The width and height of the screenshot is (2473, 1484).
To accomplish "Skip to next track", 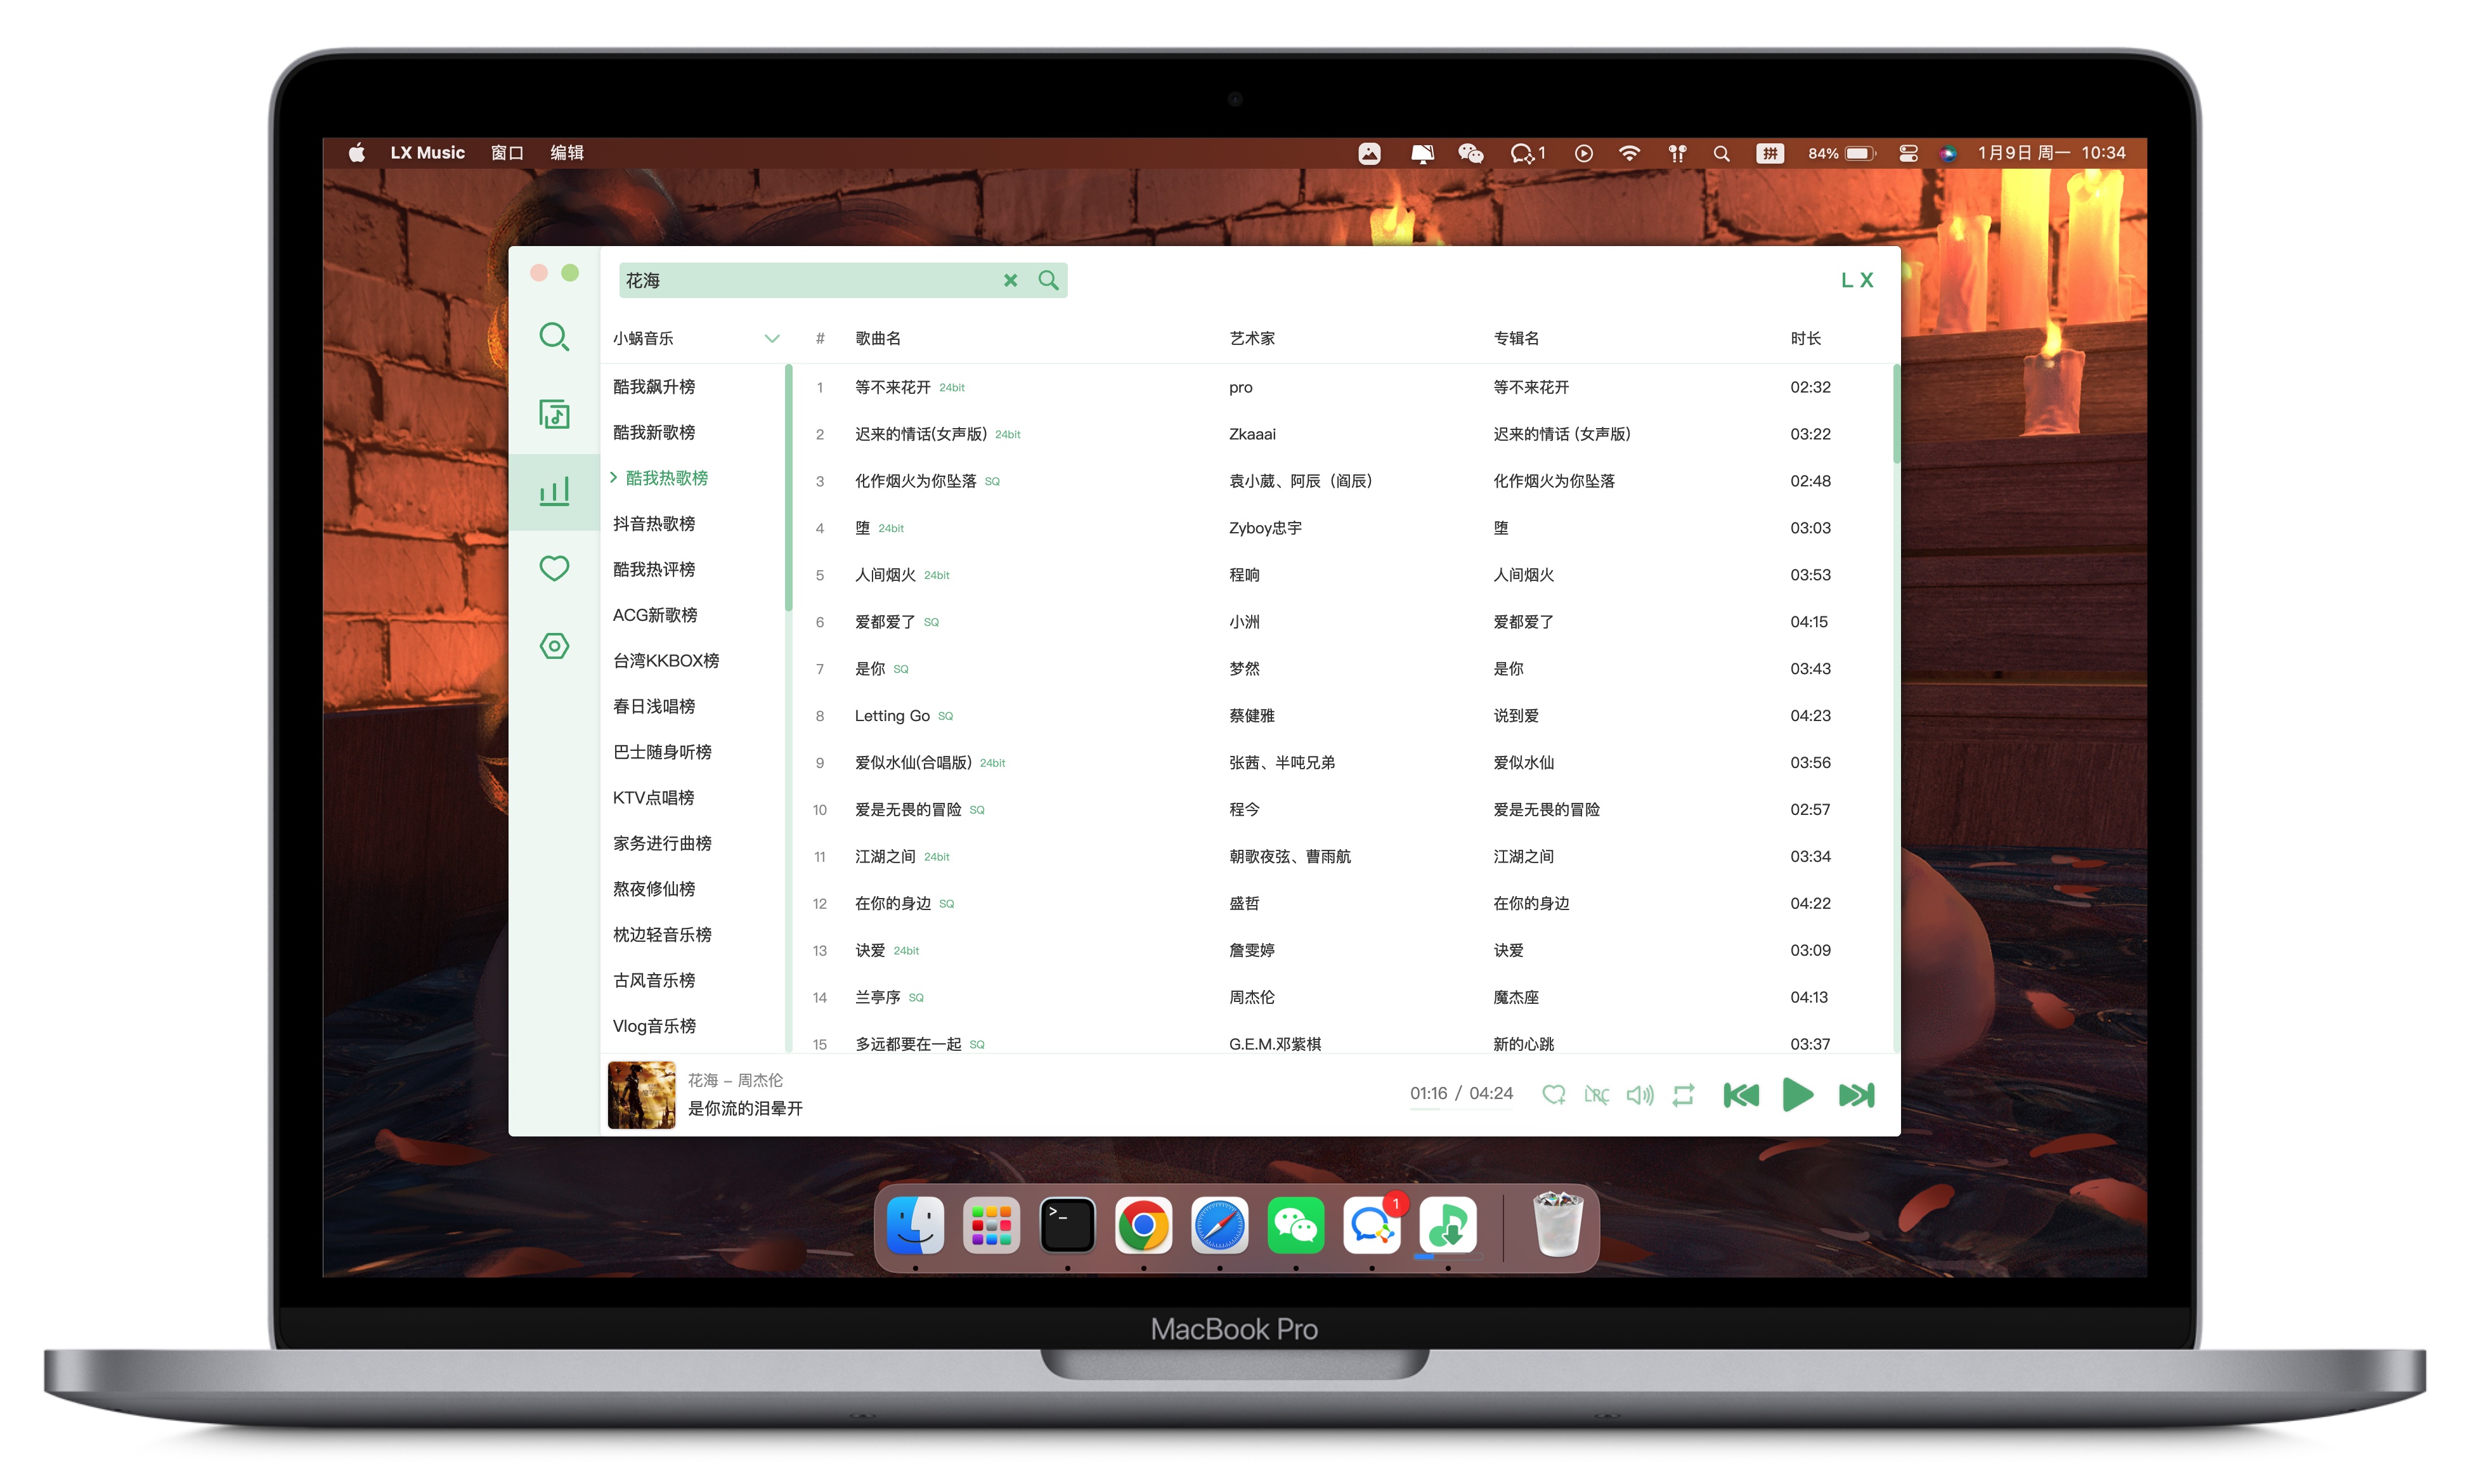I will [x=1856, y=1095].
